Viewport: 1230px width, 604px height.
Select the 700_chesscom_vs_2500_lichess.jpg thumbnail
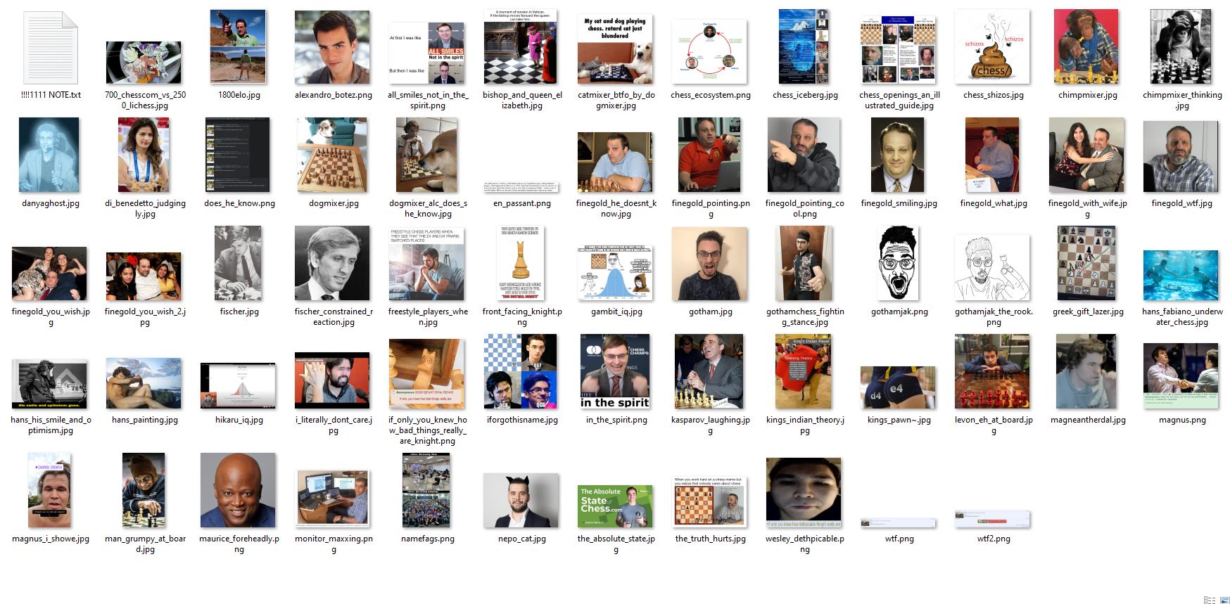click(144, 63)
